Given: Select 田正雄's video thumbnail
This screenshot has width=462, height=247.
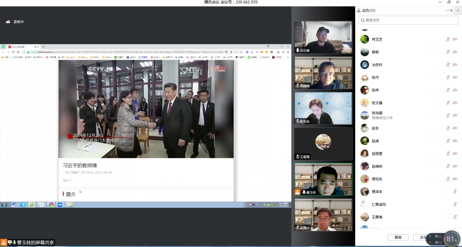Looking at the screenshot, I should point(323,37).
